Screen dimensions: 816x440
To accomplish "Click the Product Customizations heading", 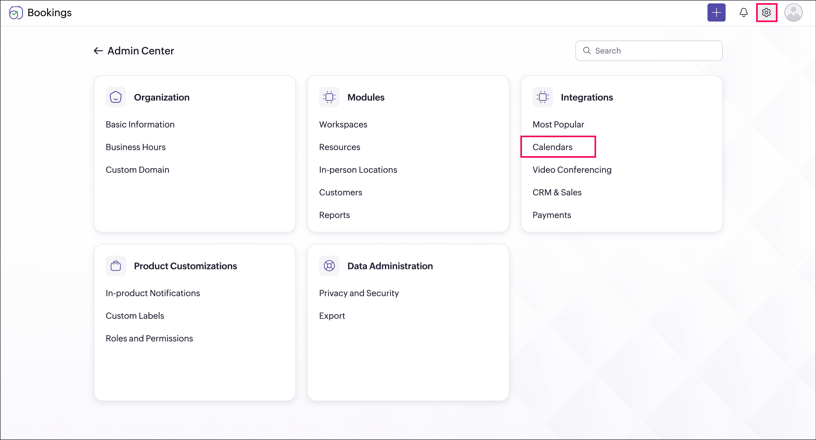I will [185, 266].
